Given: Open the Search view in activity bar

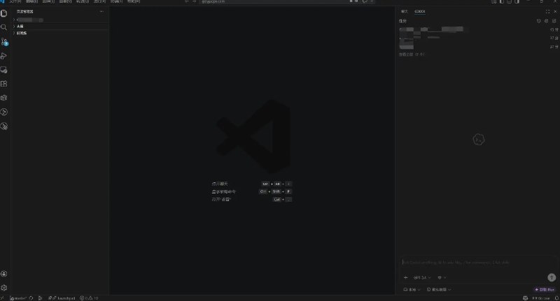Looking at the screenshot, I should click(4, 27).
